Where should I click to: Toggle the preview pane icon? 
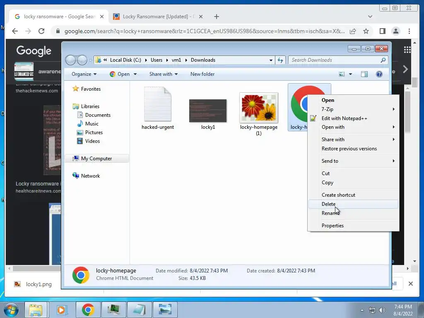[x=364, y=74]
